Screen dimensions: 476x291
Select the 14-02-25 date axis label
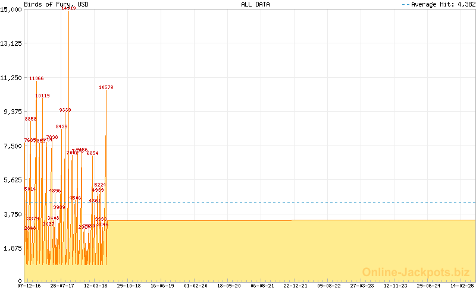coord(462,286)
